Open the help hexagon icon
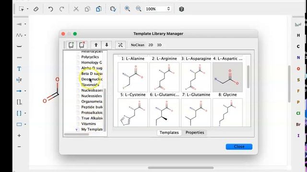This screenshot has height=172, width=307. click(181, 9)
